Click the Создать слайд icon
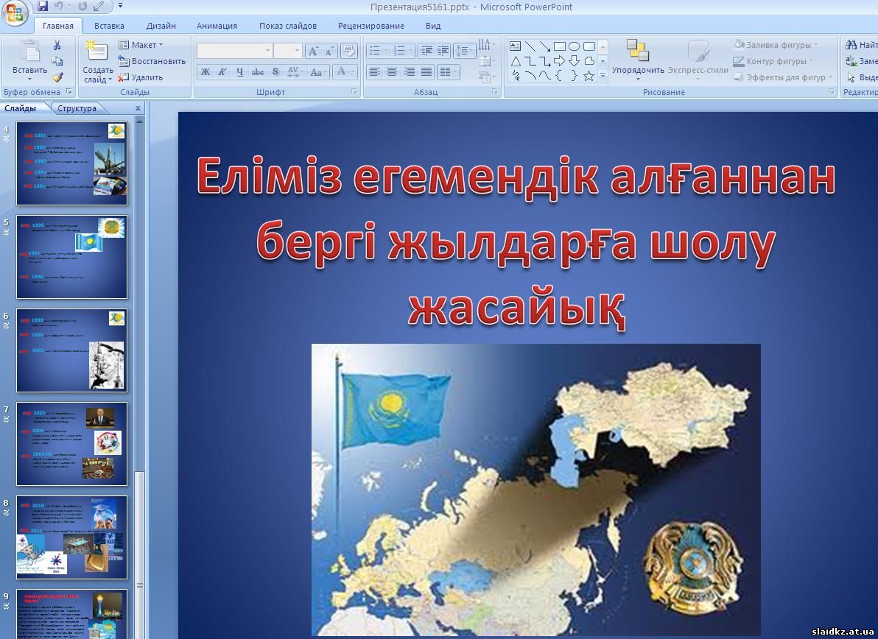 pos(97,51)
